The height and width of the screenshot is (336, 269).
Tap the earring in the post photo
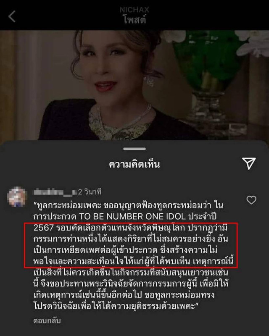(x=149, y=81)
